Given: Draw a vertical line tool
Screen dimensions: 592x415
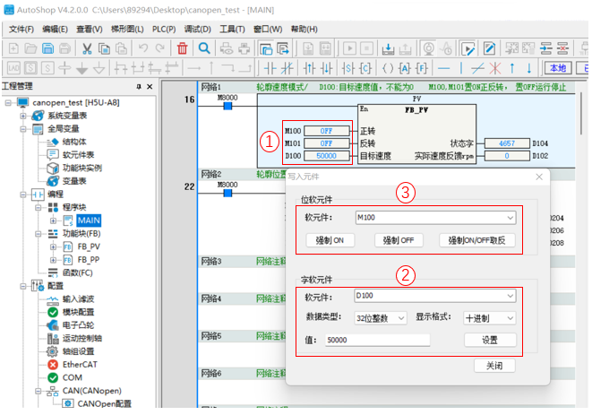Looking at the screenshot, I should (x=461, y=68).
